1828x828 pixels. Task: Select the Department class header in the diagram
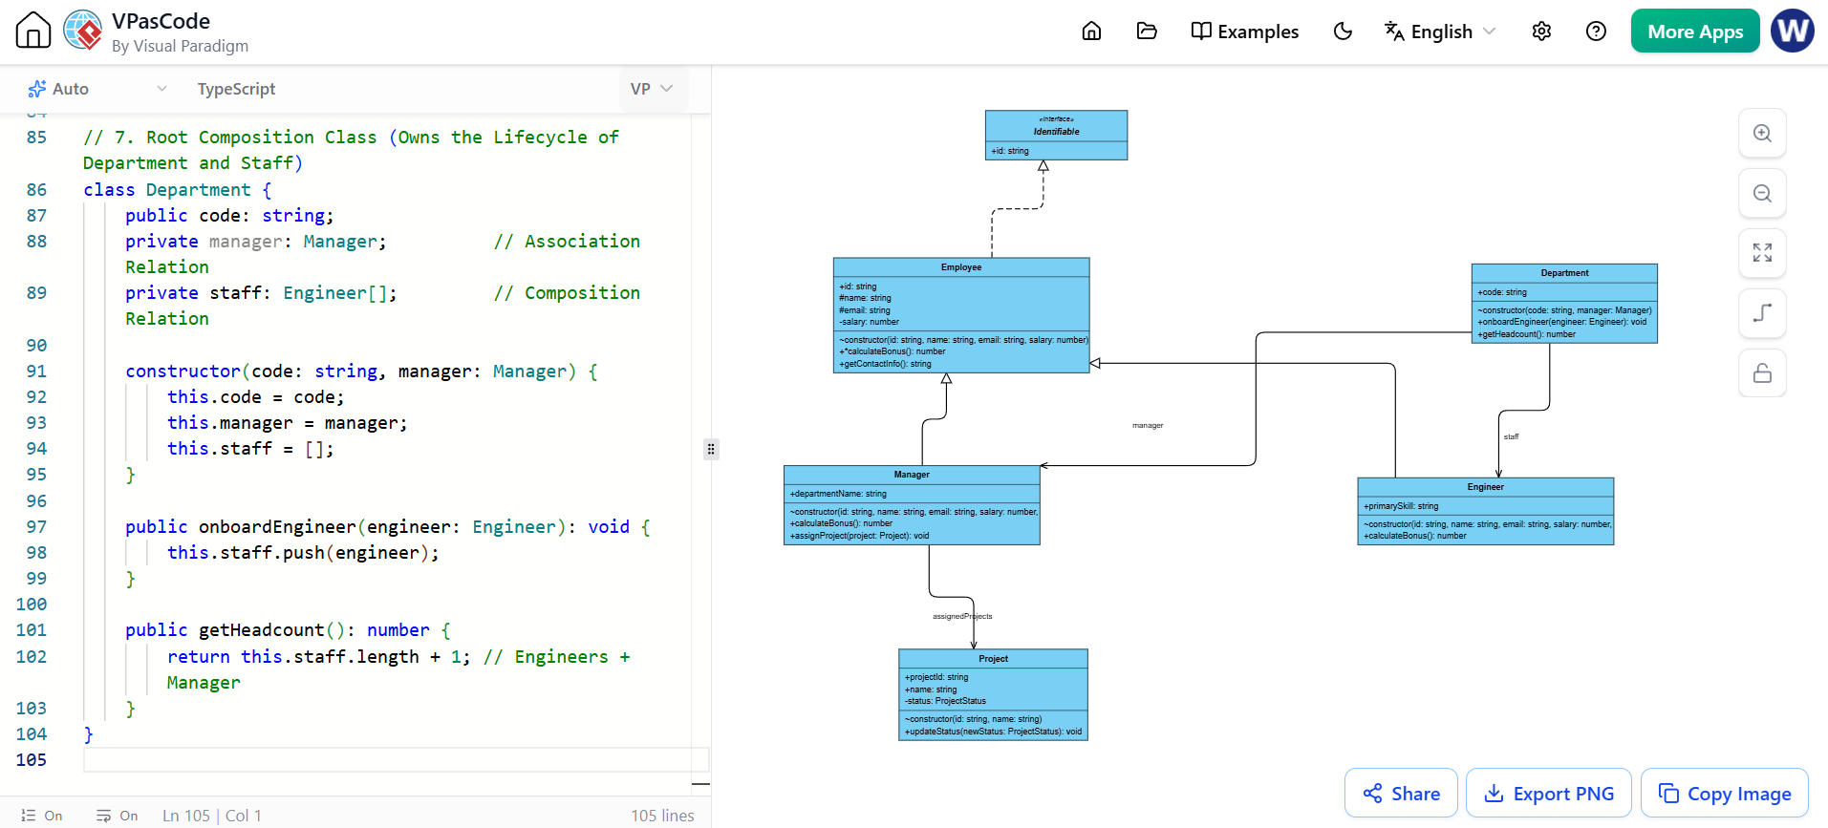(1564, 273)
